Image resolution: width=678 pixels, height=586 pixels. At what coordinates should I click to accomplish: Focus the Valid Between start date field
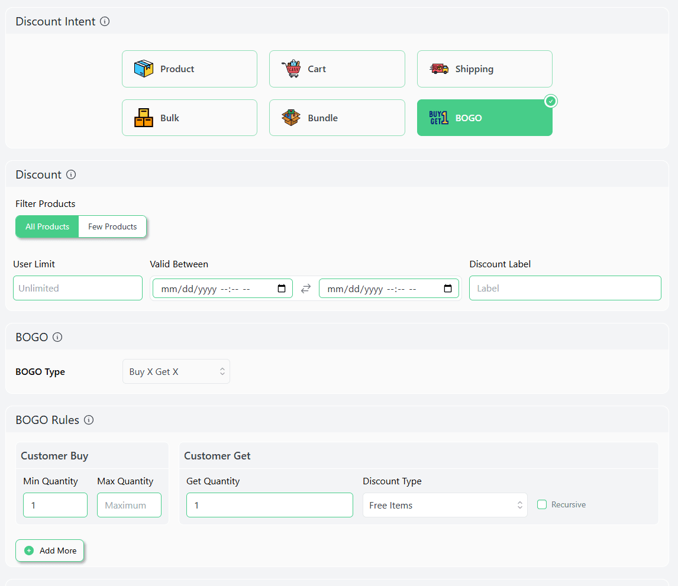[222, 288]
